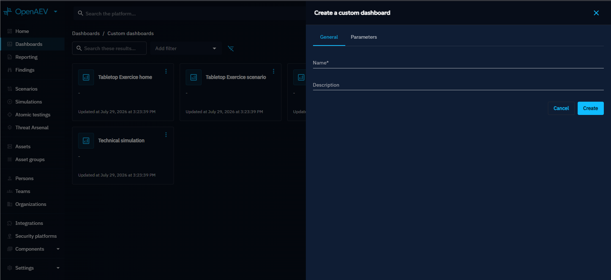
Task: Open options menu for Tabletop Exercice scenario
Action: tap(274, 71)
